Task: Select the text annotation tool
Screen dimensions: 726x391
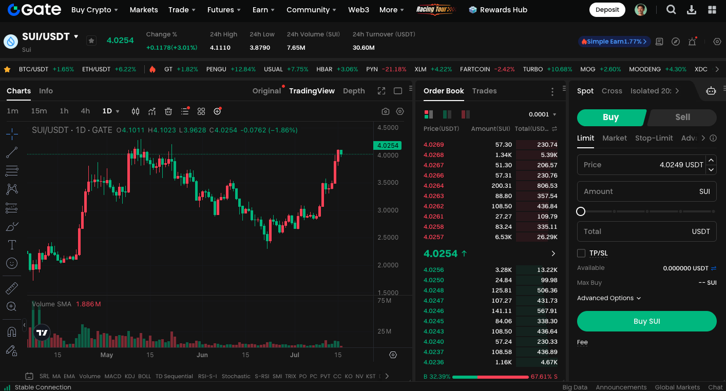Action: pos(12,245)
